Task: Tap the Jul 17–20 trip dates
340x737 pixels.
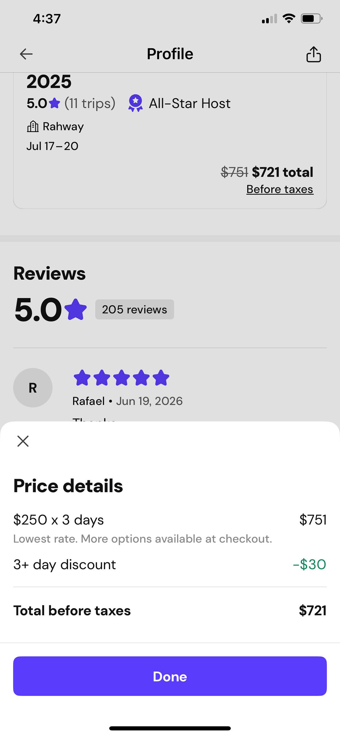Action: tap(52, 146)
